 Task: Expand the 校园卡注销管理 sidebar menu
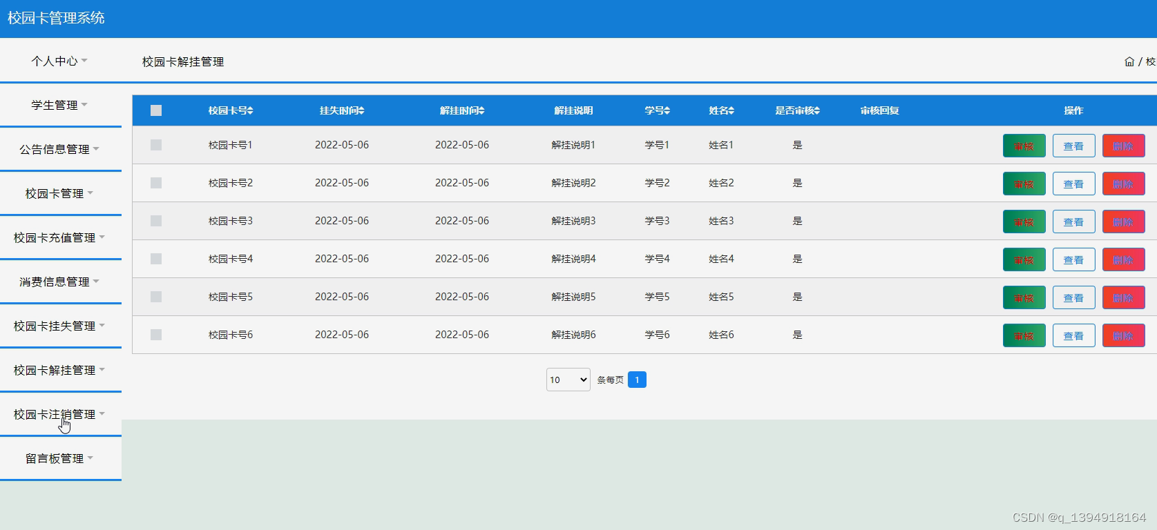tap(60, 414)
